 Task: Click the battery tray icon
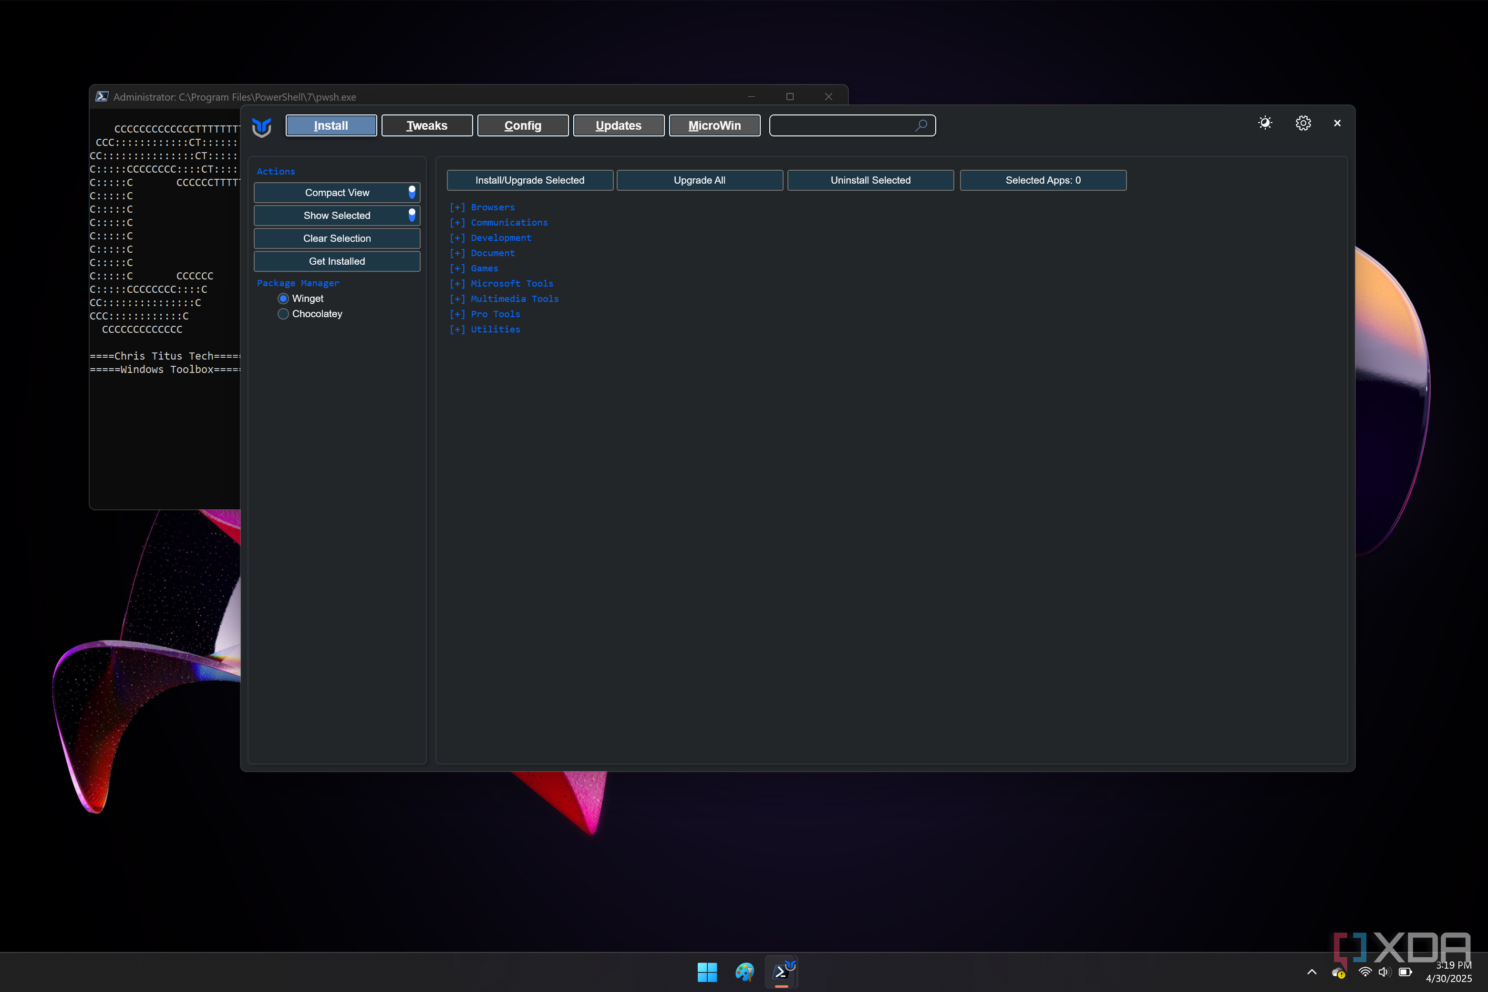(x=1405, y=972)
